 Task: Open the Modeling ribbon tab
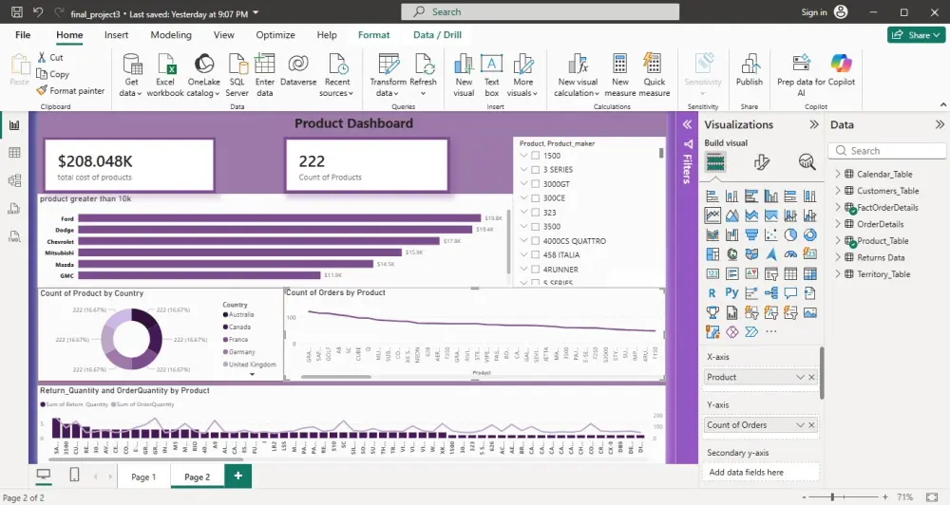(171, 35)
